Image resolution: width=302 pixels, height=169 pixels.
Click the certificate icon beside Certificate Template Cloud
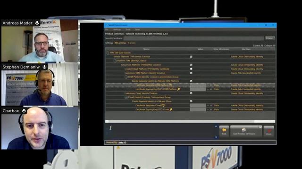click(x=163, y=105)
